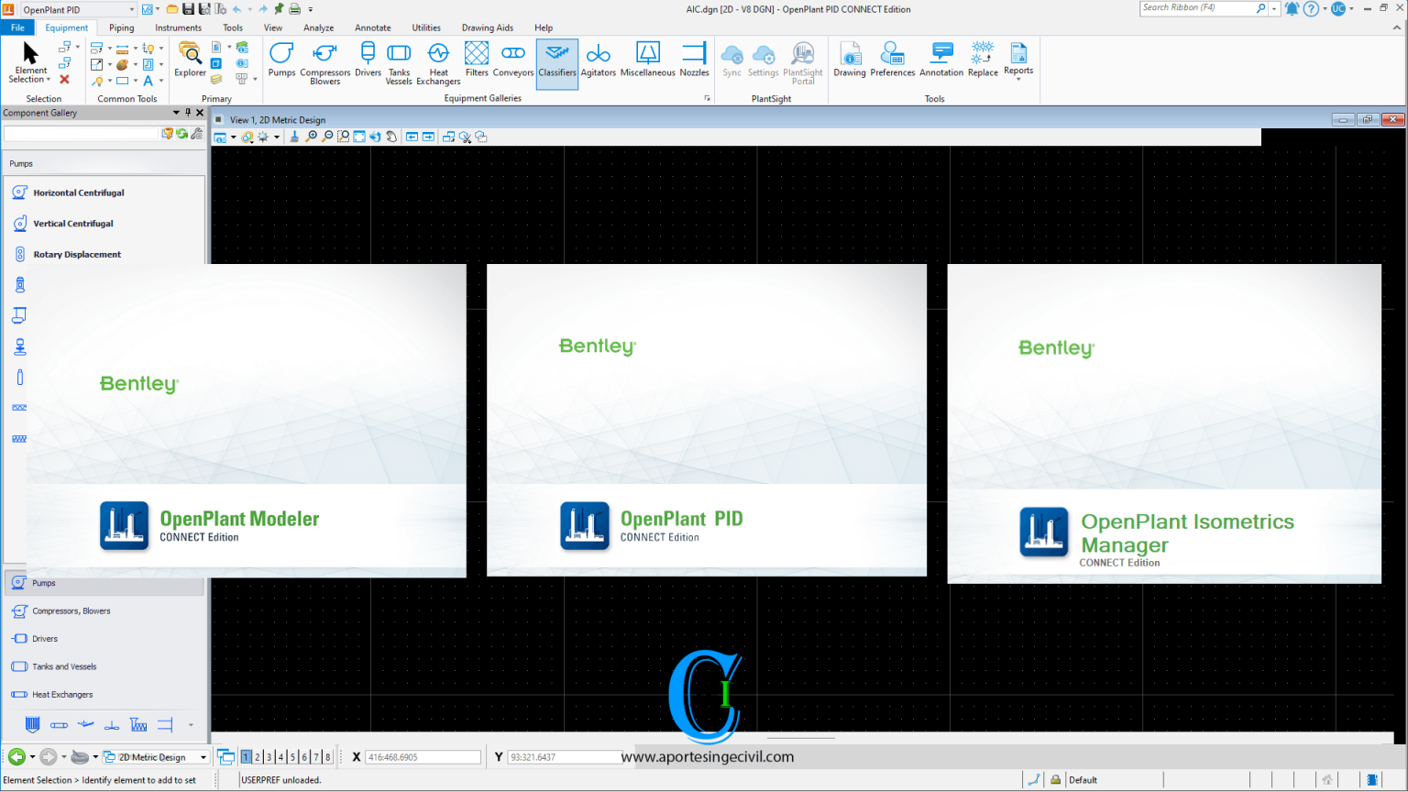Screen dimensions: 1408x792
Task: Click the Search Ribbon input field
Action: (x=1196, y=8)
